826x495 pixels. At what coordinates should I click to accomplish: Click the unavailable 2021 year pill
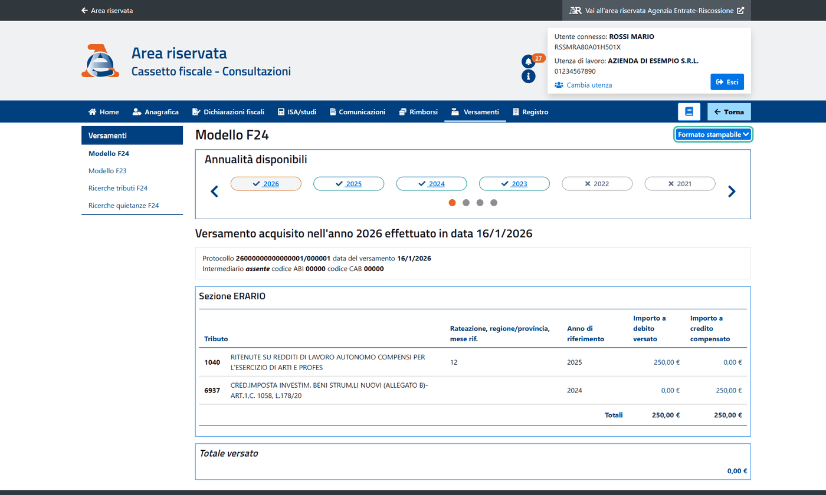[x=680, y=184]
